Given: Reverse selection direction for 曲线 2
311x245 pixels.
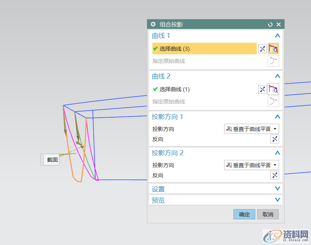Looking at the screenshot, I should (x=262, y=89).
